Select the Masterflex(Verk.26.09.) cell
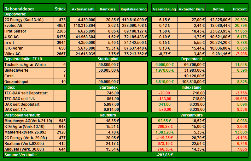The width and height of the screenshot is (251, 161). (28, 132)
